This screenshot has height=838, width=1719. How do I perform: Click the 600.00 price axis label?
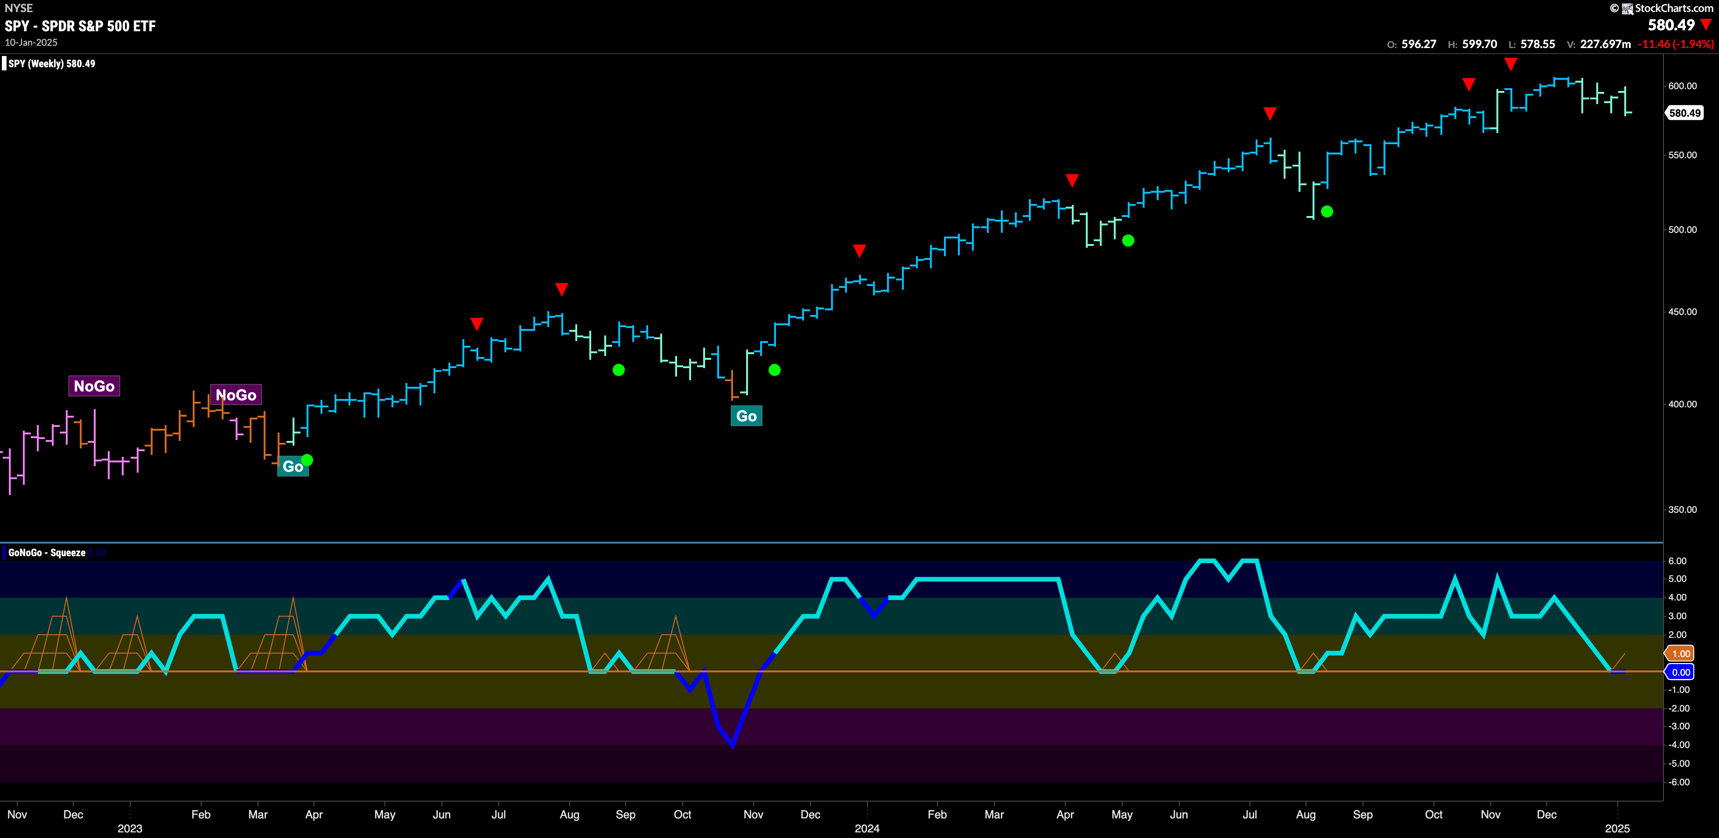(x=1682, y=85)
